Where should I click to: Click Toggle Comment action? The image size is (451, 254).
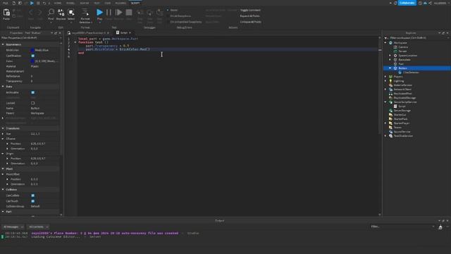(250, 10)
